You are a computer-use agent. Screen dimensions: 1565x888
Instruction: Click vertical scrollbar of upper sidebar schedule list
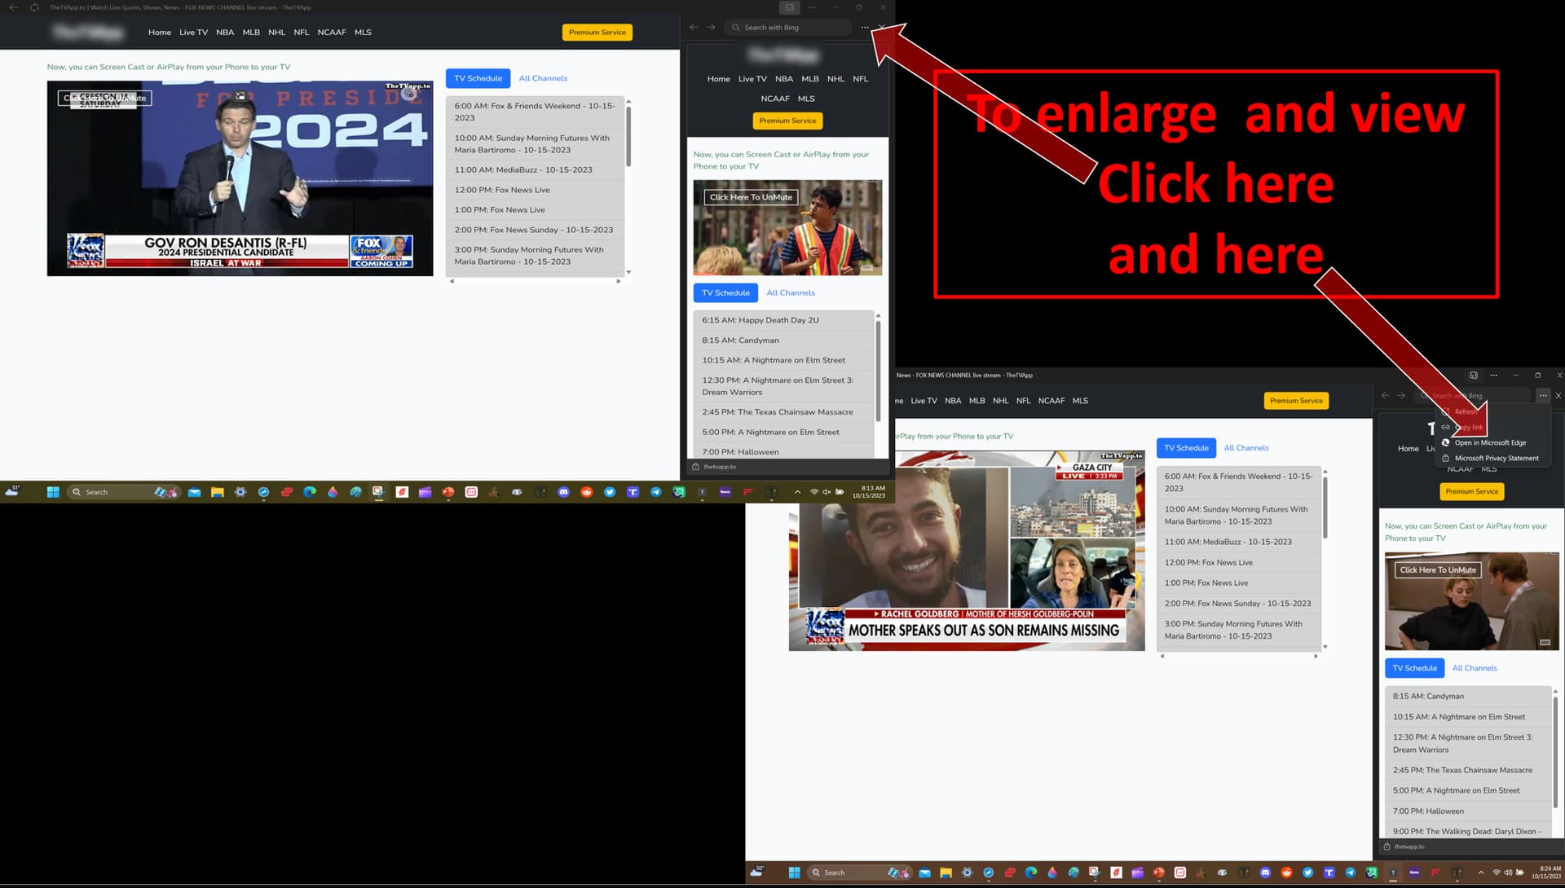point(878,371)
